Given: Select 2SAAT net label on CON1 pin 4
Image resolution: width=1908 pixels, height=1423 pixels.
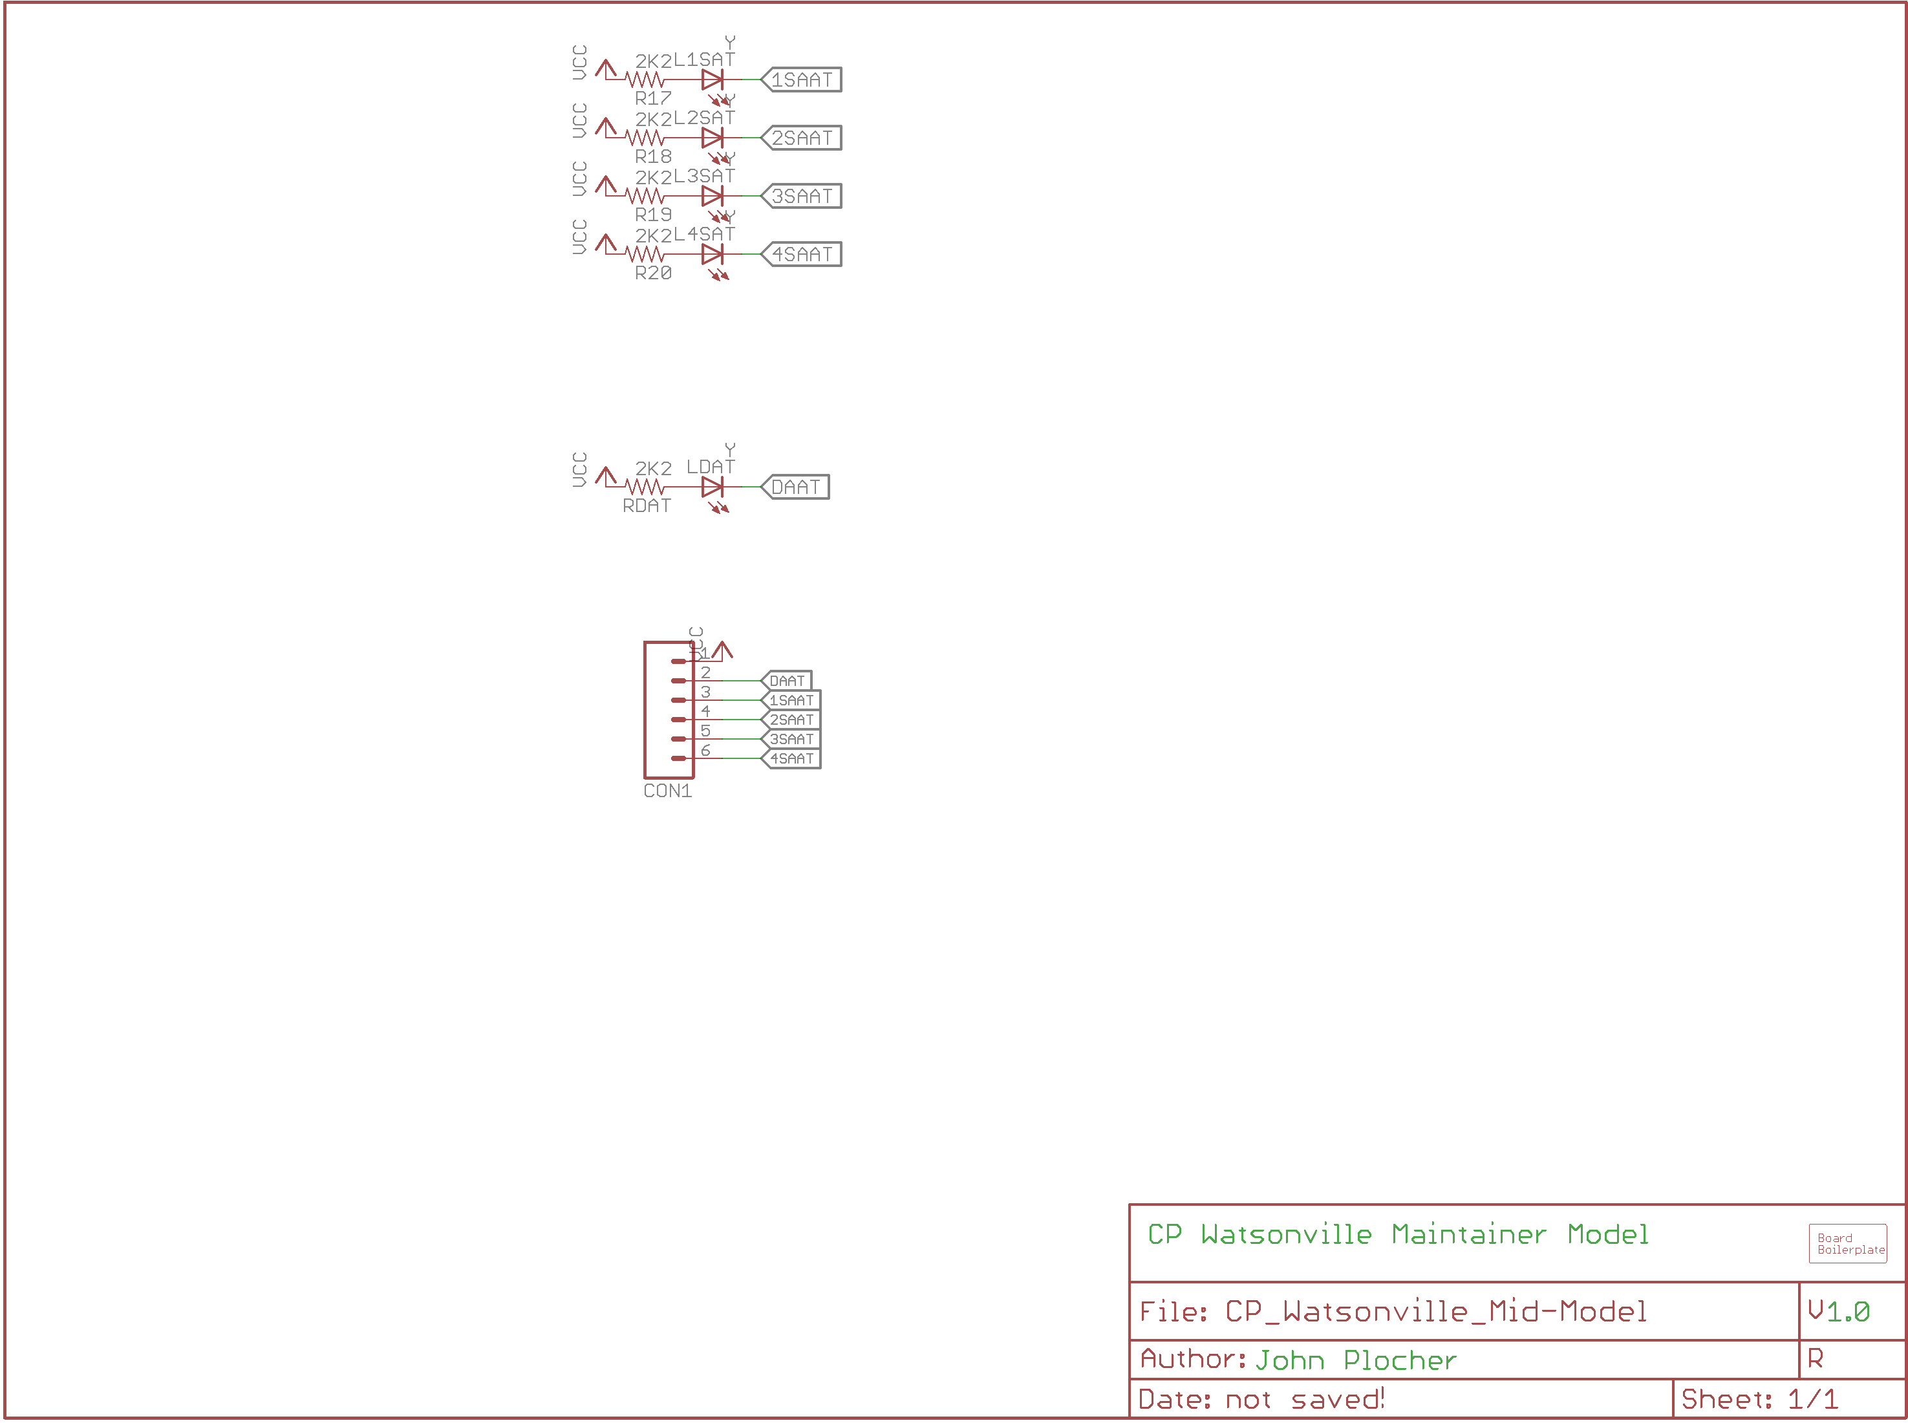Looking at the screenshot, I should tap(791, 720).
